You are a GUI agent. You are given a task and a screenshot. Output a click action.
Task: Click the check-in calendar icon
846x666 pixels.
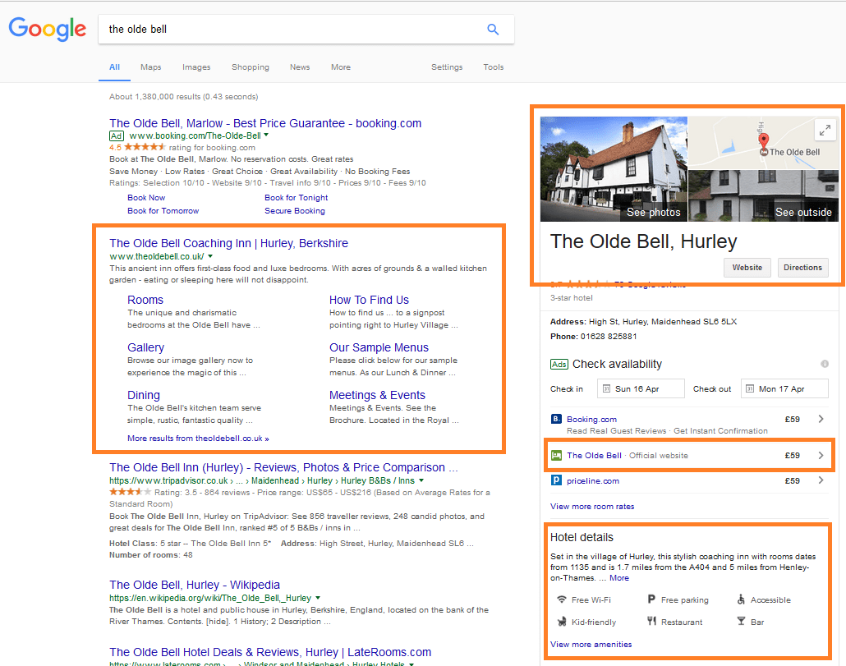point(606,388)
